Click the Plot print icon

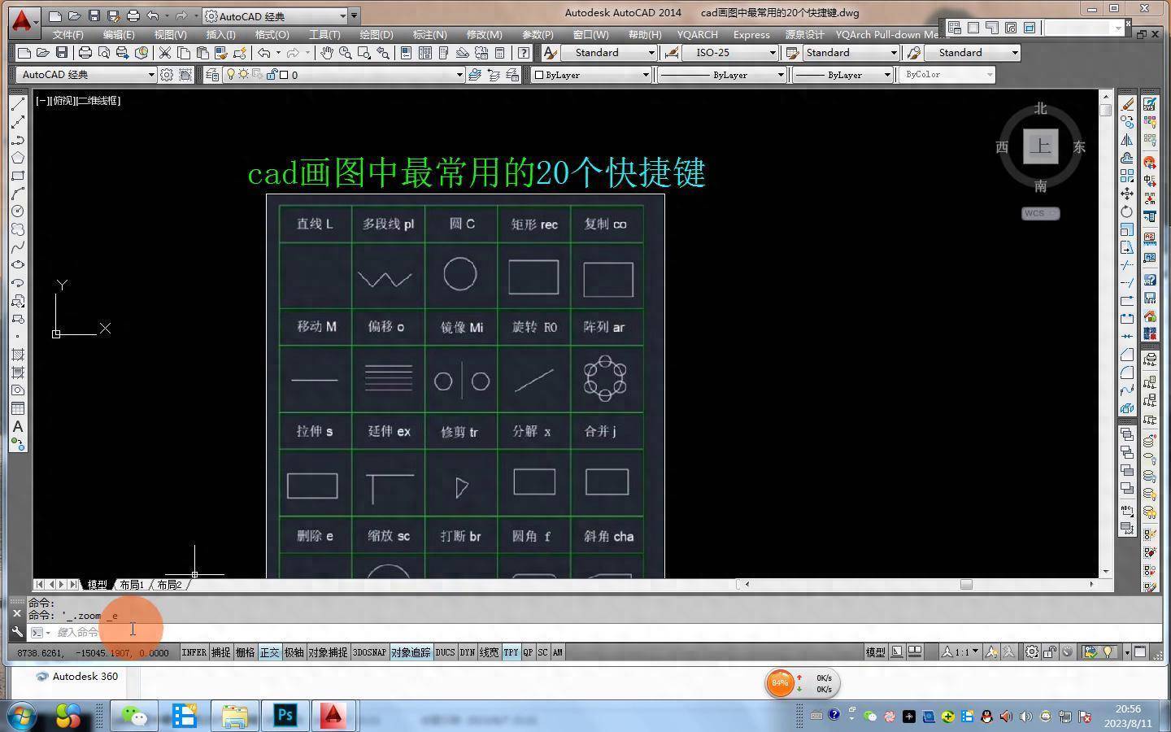pos(85,53)
